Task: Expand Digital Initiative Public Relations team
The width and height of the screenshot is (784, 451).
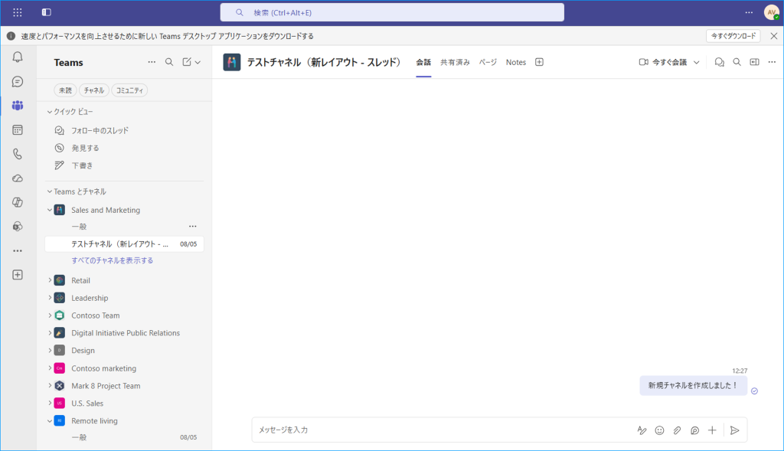Action: click(x=50, y=333)
